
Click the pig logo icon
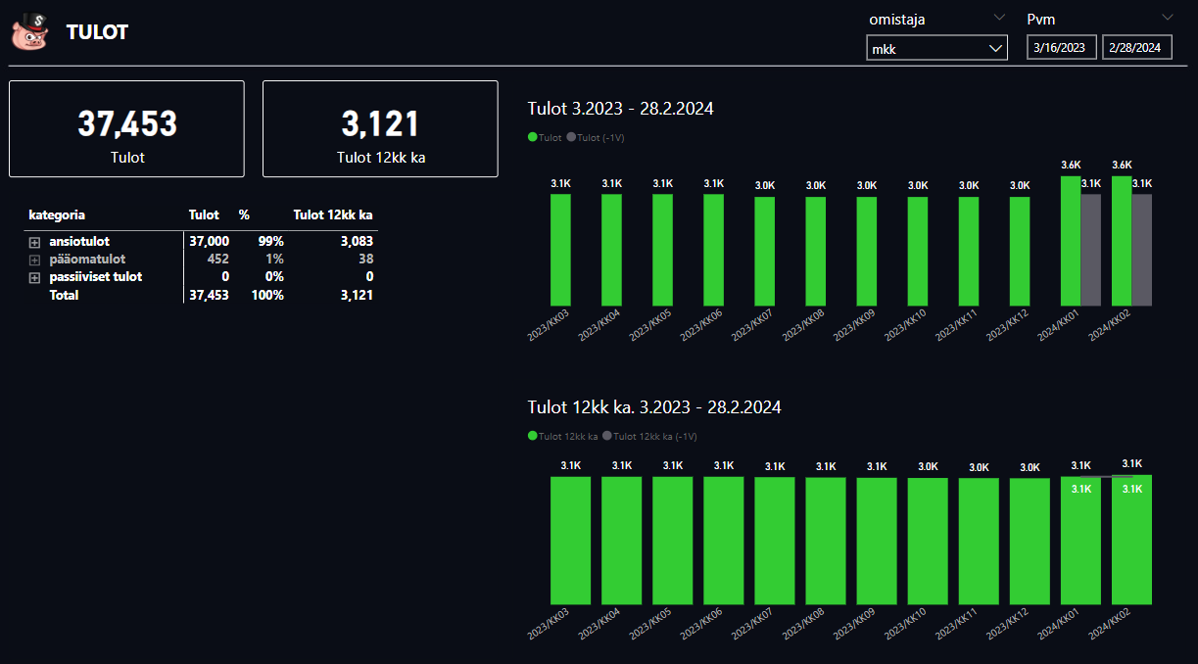pyautogui.click(x=29, y=31)
